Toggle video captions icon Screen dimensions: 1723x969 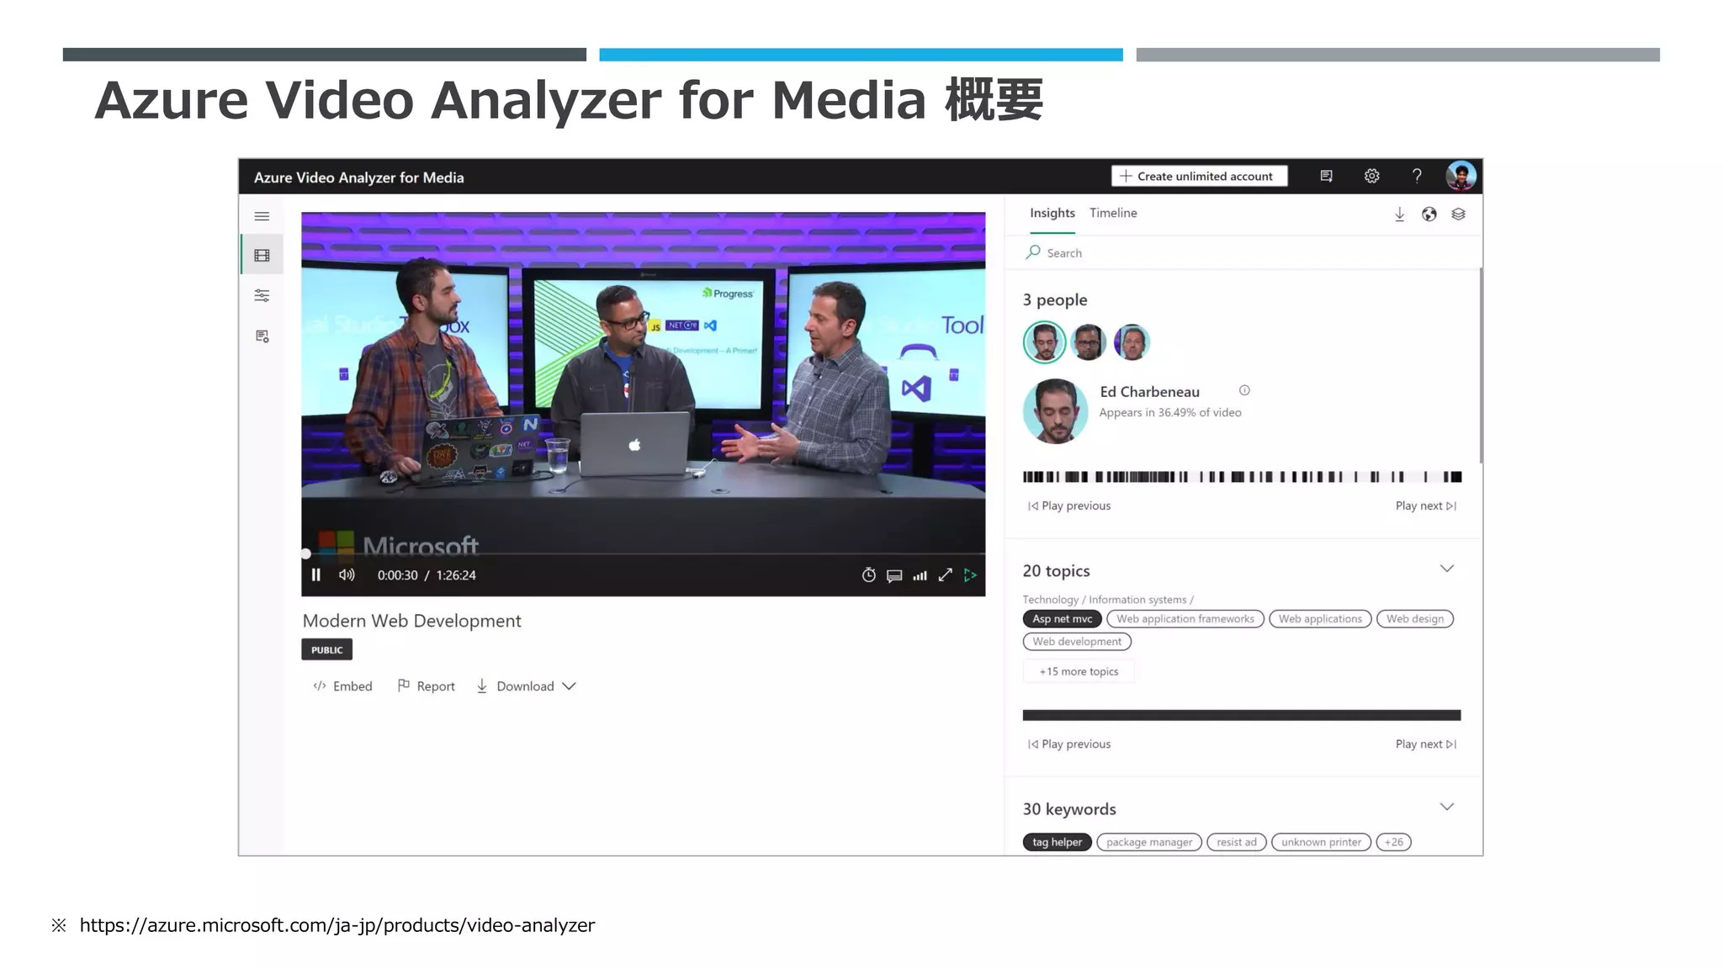click(x=894, y=576)
